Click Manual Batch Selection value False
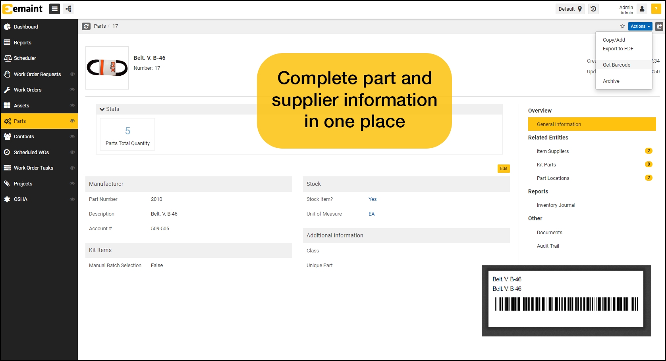This screenshot has width=666, height=361. [157, 265]
